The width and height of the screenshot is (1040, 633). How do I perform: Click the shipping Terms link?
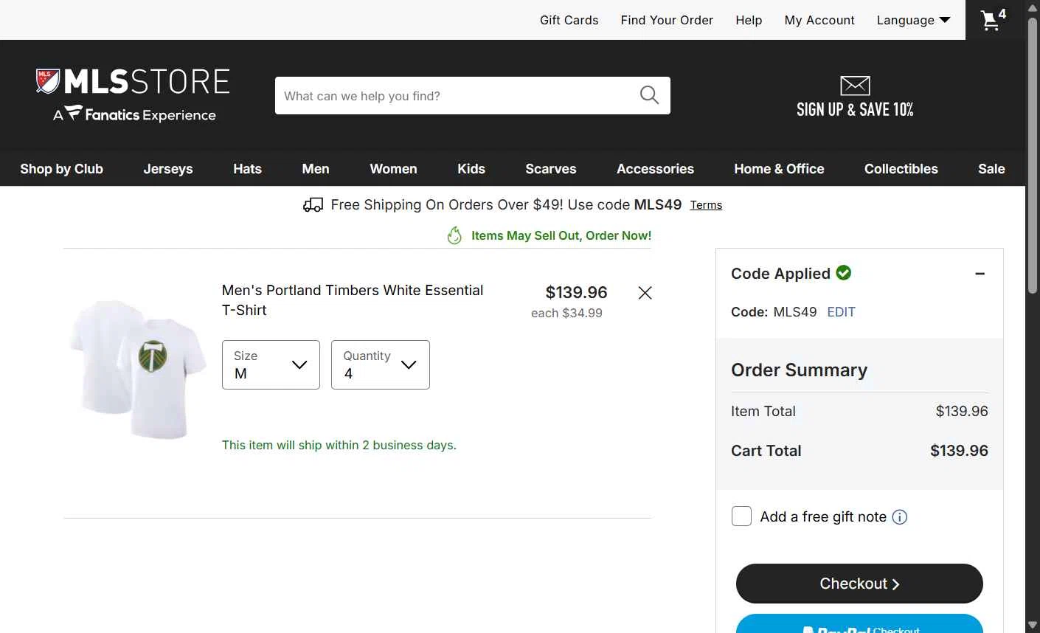tap(706, 205)
